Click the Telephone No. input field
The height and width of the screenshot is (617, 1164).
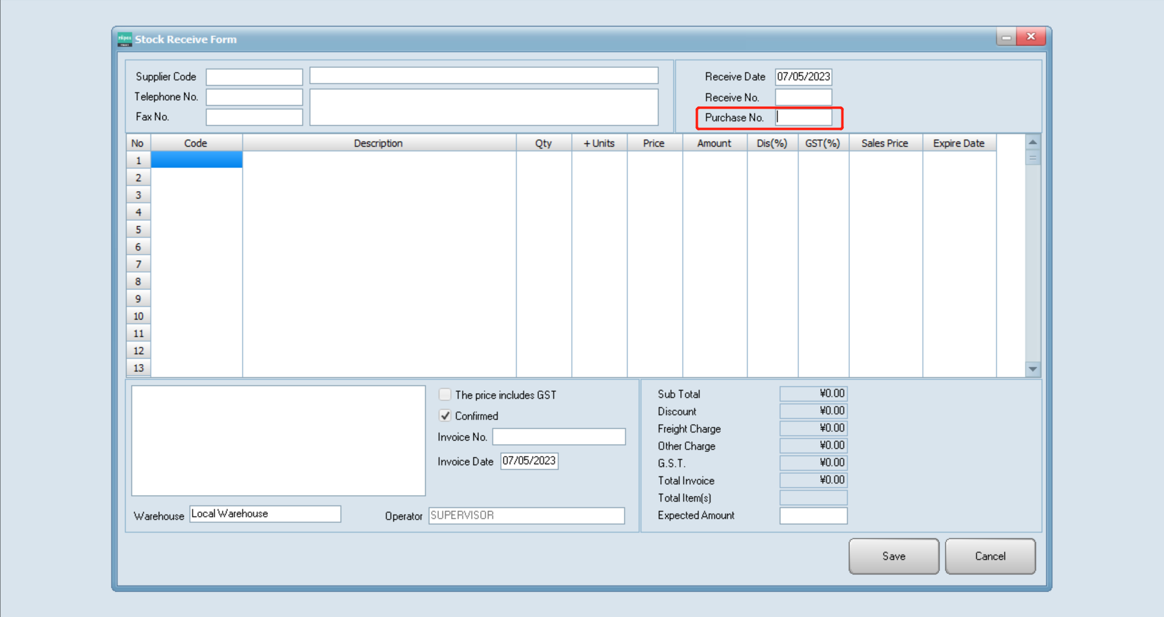(253, 96)
